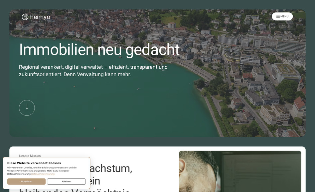Click the Unsere Mission section label
This screenshot has height=192, width=315.
(x=30, y=156)
